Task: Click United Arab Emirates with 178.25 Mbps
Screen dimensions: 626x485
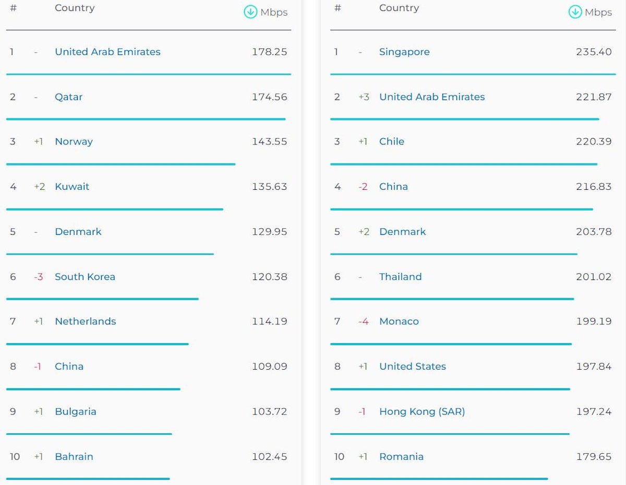Action: (107, 52)
